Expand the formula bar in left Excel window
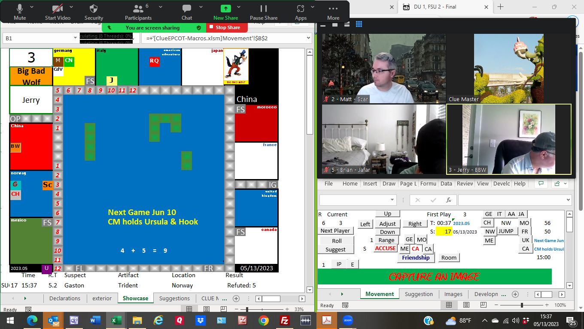Image resolution: width=584 pixels, height=329 pixels. 308,38
